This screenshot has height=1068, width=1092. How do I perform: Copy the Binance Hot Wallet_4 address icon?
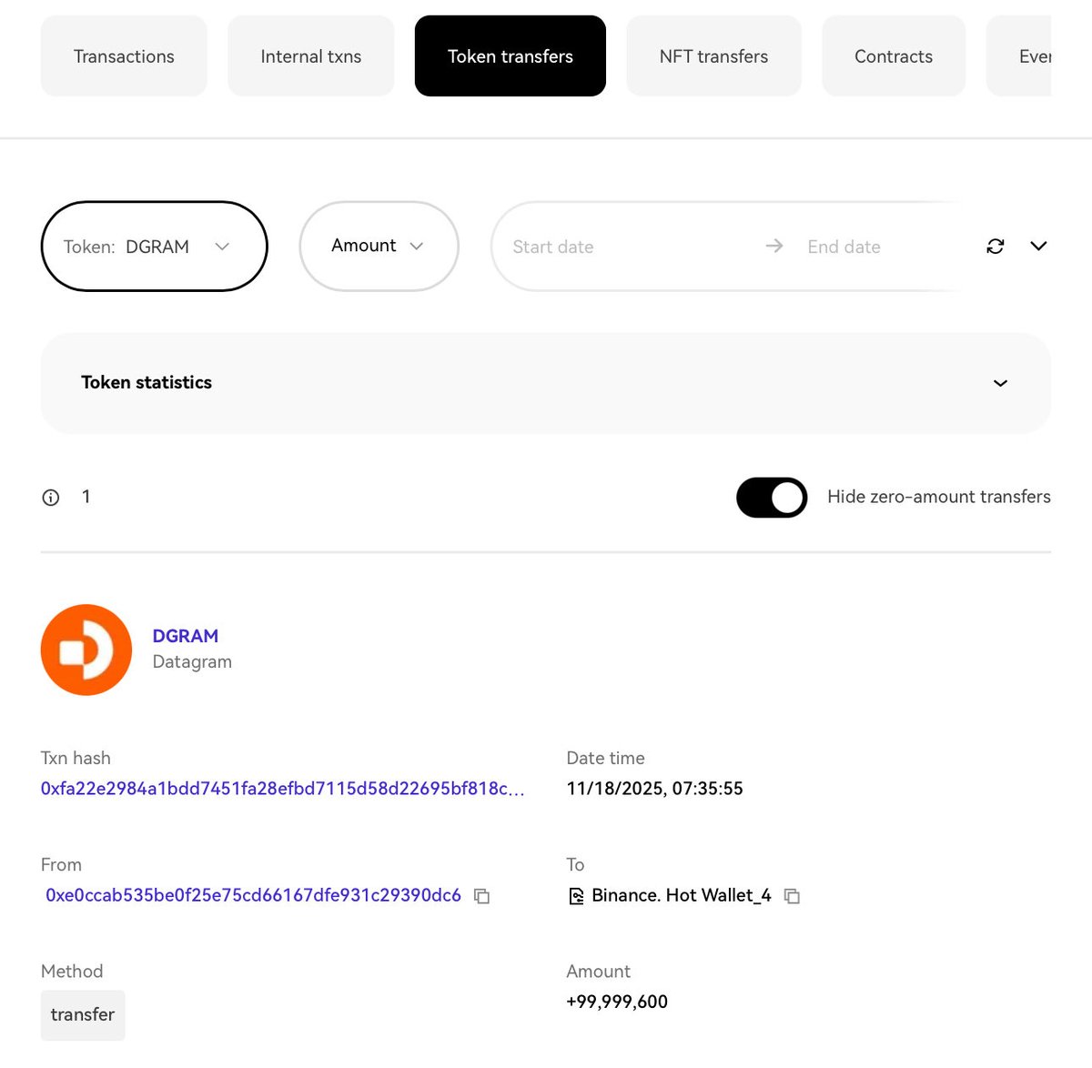792,896
